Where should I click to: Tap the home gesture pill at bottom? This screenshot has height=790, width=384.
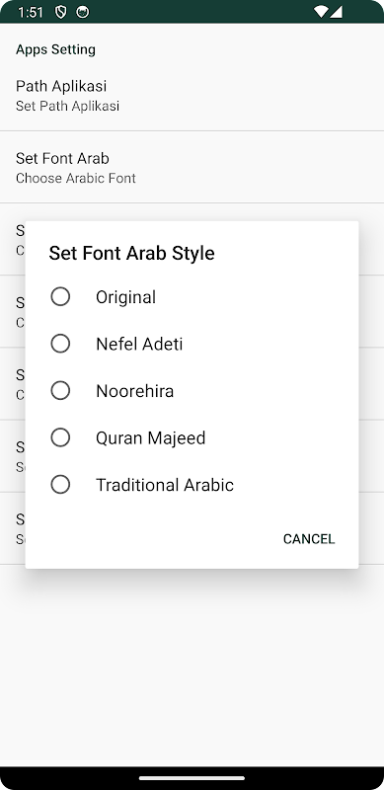coord(192,778)
